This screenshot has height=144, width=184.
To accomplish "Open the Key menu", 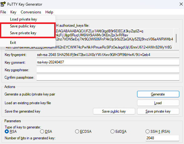I will coord(13,12).
